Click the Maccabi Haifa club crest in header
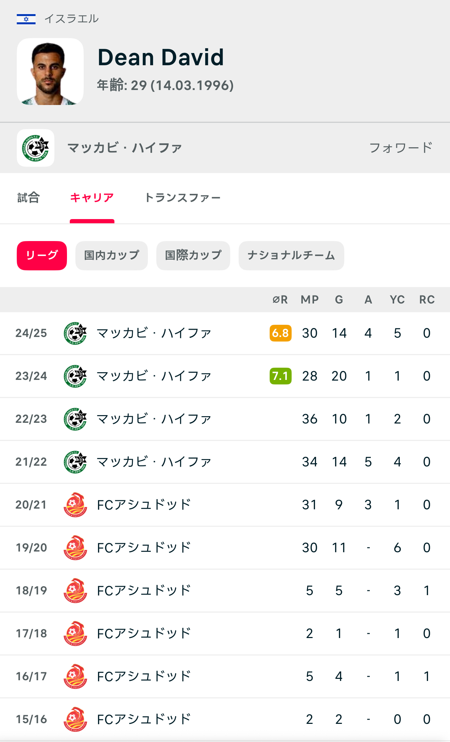 [36, 148]
